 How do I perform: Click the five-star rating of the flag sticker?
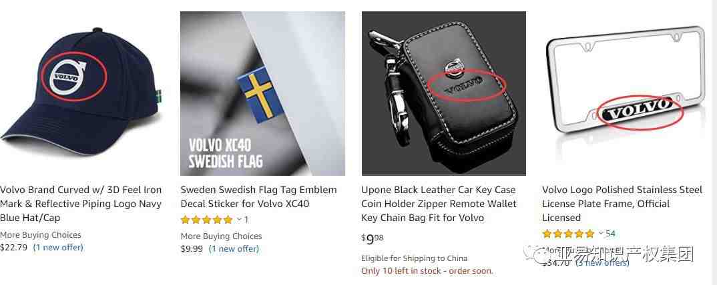(207, 220)
